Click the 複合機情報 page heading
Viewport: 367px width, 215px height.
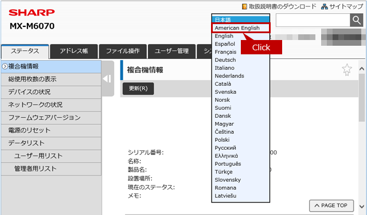point(145,70)
